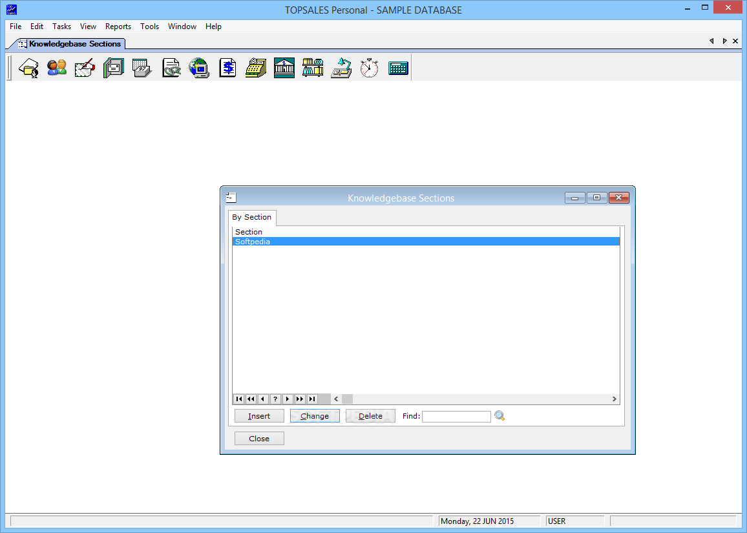Go to next record arrow
The image size is (747, 533).
coord(288,399)
